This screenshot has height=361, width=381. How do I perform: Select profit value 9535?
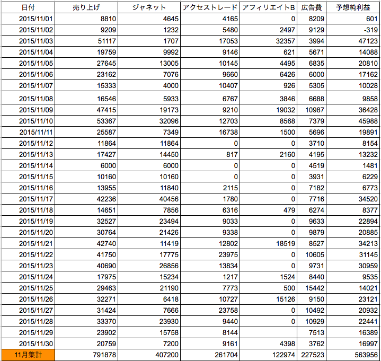click(353, 277)
